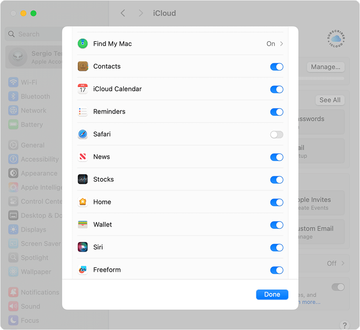Click the Search field in sidebar
Image resolution: width=360 pixels, height=330 pixels.
34,34
